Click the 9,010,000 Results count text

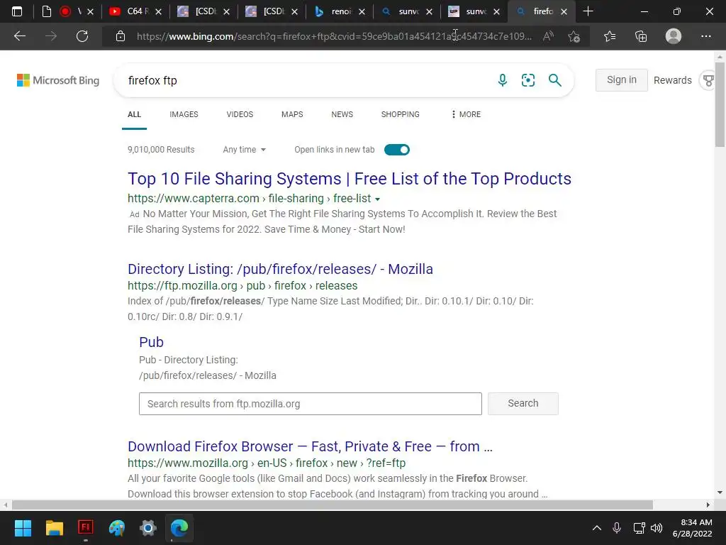click(161, 150)
